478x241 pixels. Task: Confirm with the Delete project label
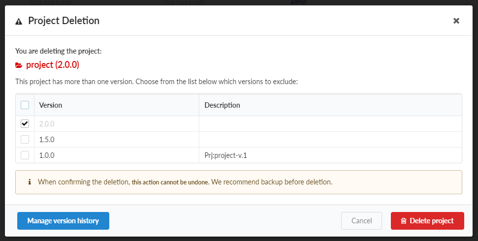431,221
